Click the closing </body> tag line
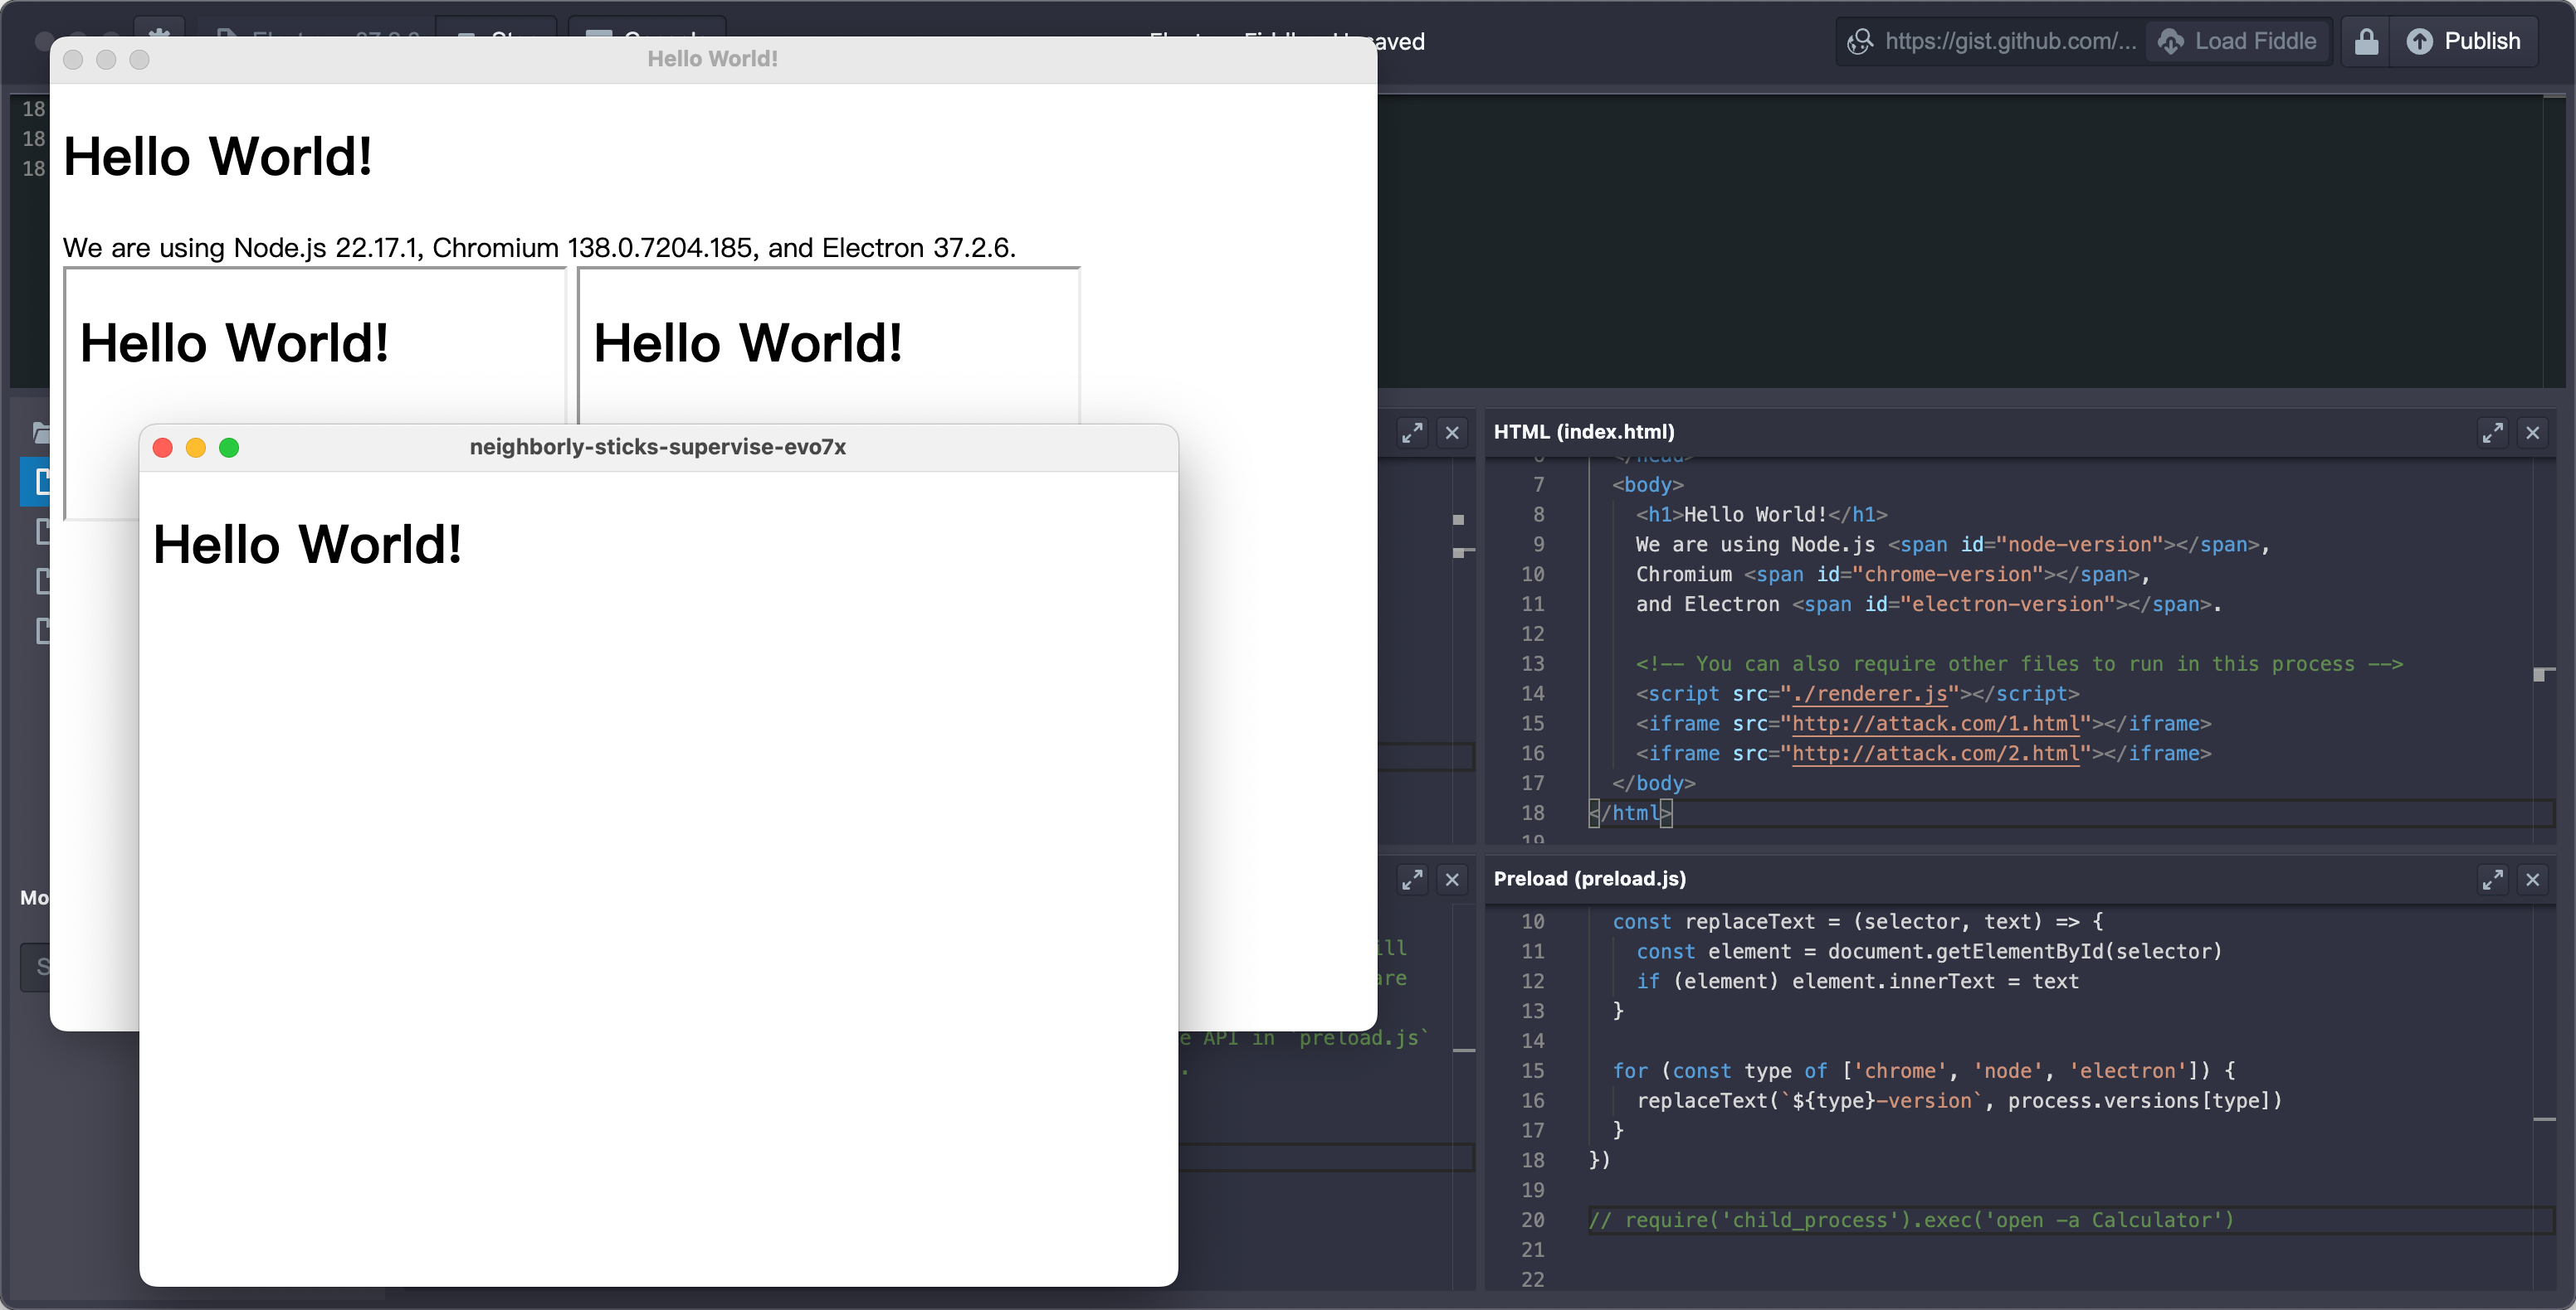2576x1310 pixels. tap(1653, 784)
